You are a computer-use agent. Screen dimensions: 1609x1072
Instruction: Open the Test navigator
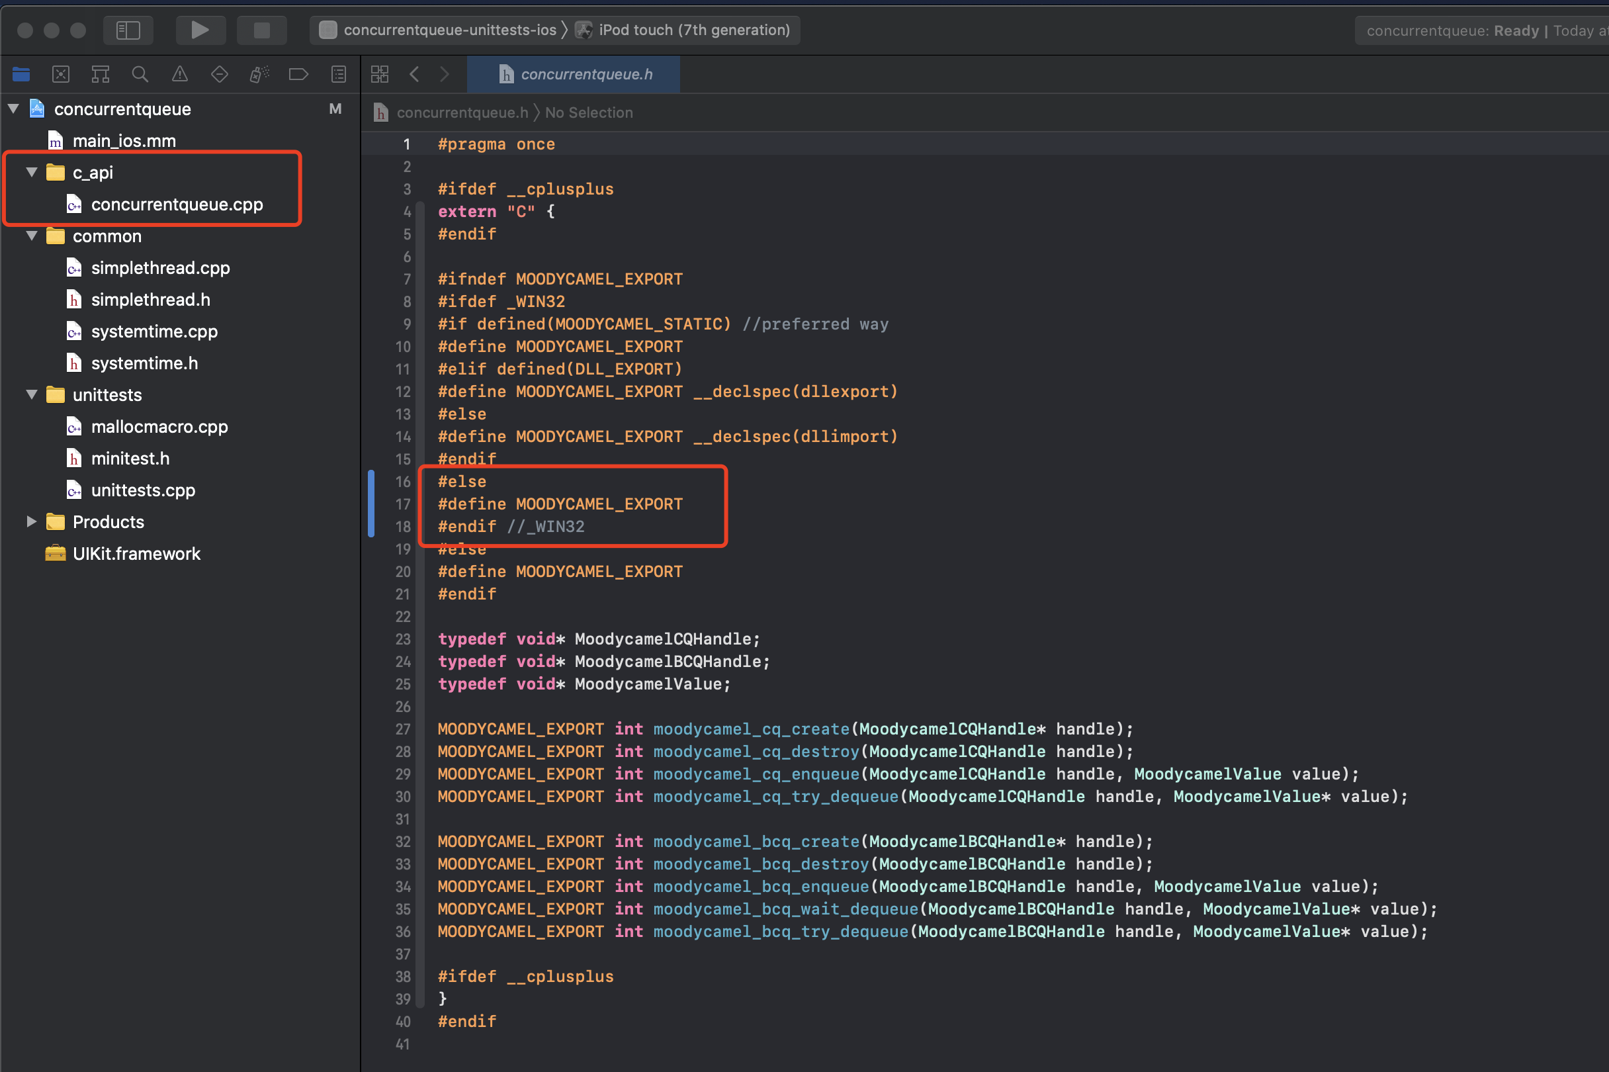coord(219,74)
